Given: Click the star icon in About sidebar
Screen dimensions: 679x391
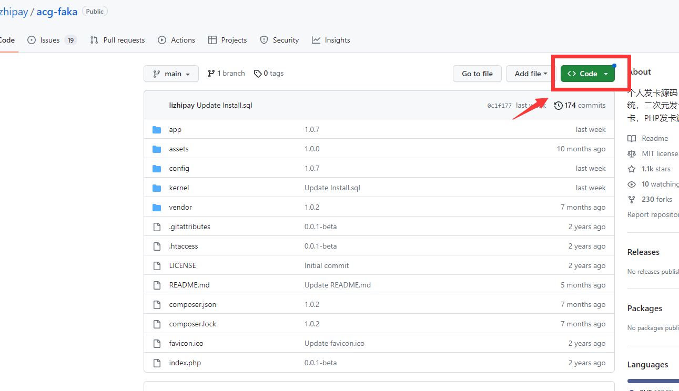Looking at the screenshot, I should click(x=632, y=169).
